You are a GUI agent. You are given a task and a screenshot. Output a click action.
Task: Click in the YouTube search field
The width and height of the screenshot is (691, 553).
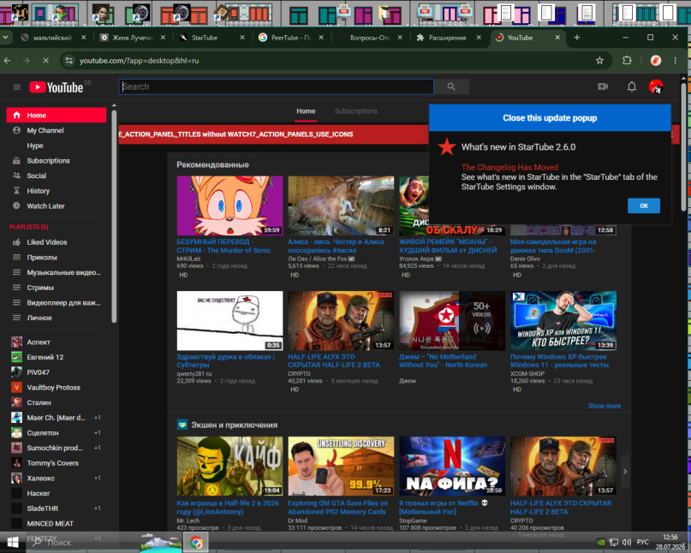click(277, 86)
